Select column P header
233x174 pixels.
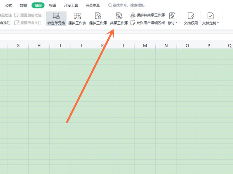coord(209,46)
